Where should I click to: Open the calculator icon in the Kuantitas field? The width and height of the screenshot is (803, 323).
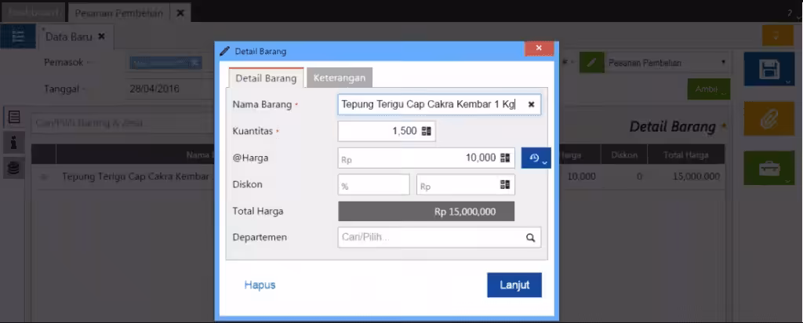[427, 131]
